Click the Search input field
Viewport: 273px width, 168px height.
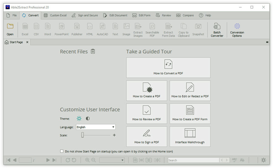click(x=193, y=160)
